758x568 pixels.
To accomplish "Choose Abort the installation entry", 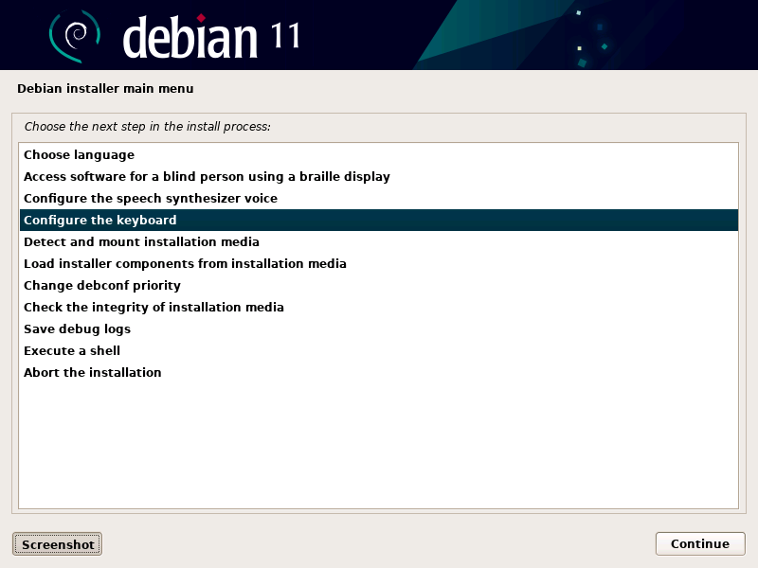I will 378,372.
